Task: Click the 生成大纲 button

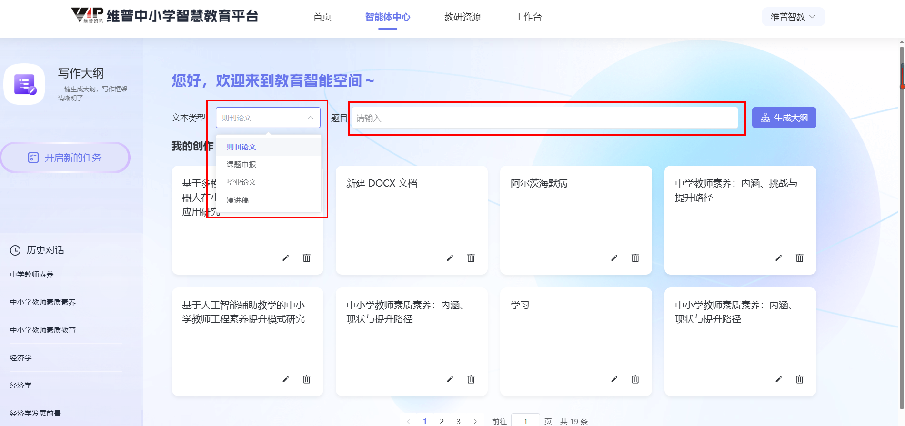Action: [x=784, y=118]
